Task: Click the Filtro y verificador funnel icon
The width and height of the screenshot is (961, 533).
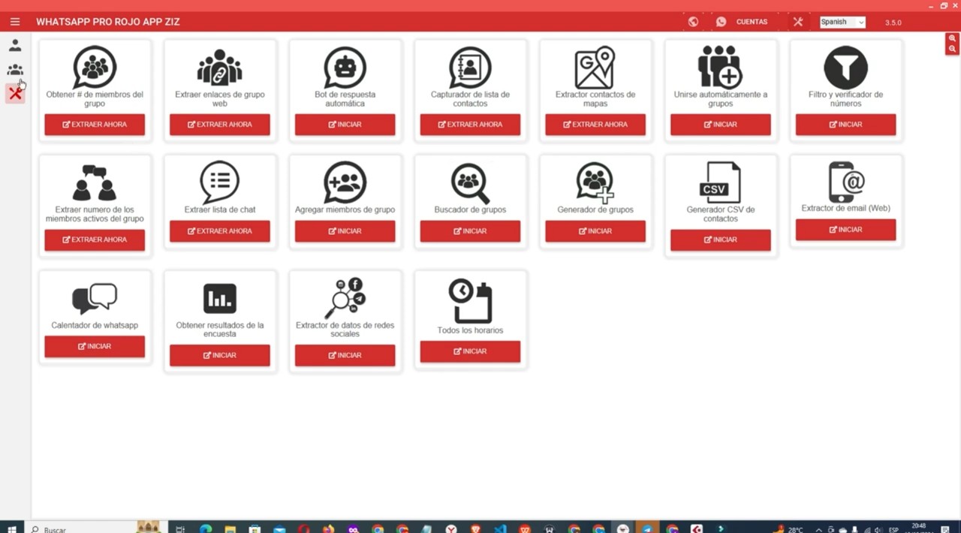Action: pyautogui.click(x=845, y=68)
